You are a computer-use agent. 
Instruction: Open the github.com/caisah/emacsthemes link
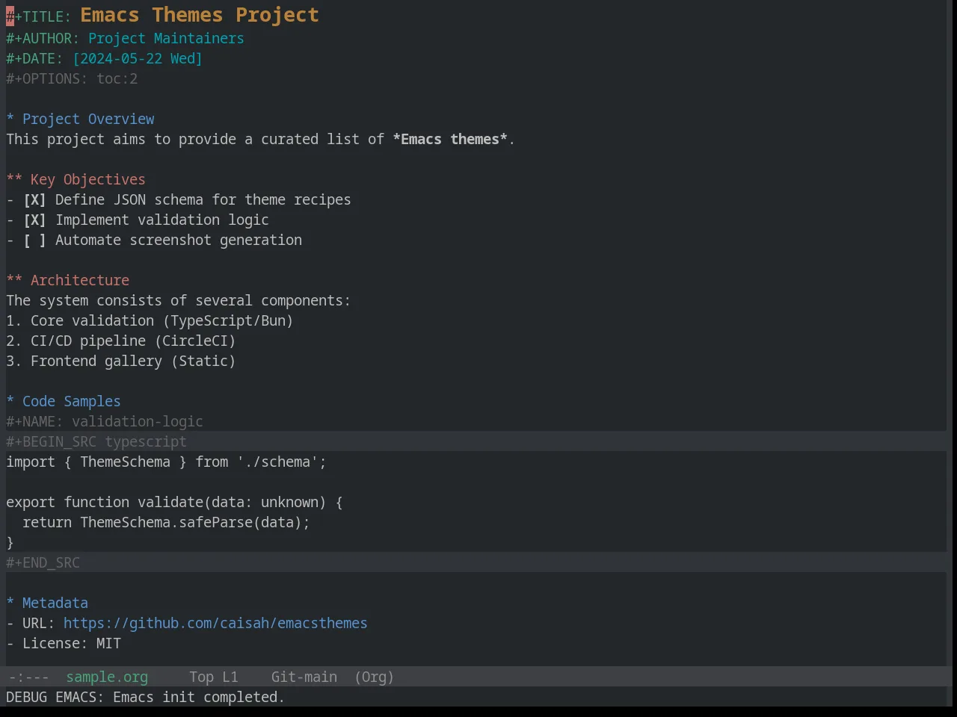pyautogui.click(x=215, y=624)
